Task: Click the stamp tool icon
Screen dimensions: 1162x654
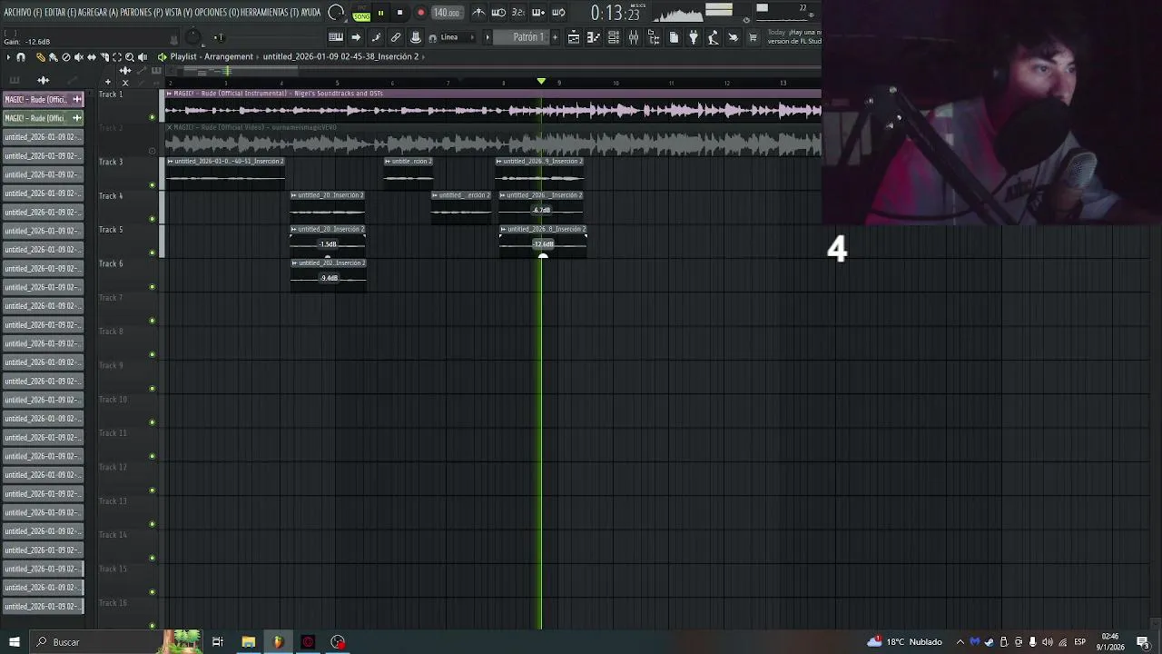Action: 416,37
